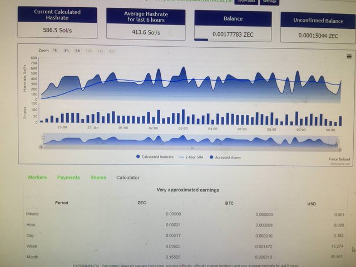Set chart zoom to 6h
356x267 pixels.
(78, 51)
